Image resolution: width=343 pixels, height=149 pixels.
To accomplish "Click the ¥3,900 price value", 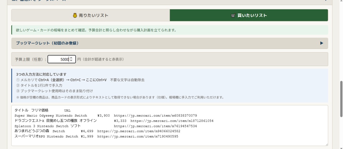I will point(104,116).
